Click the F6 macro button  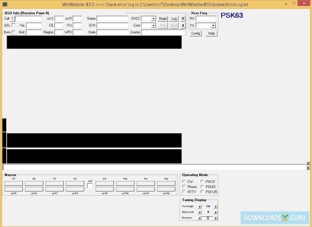pyautogui.click(x=34, y=183)
